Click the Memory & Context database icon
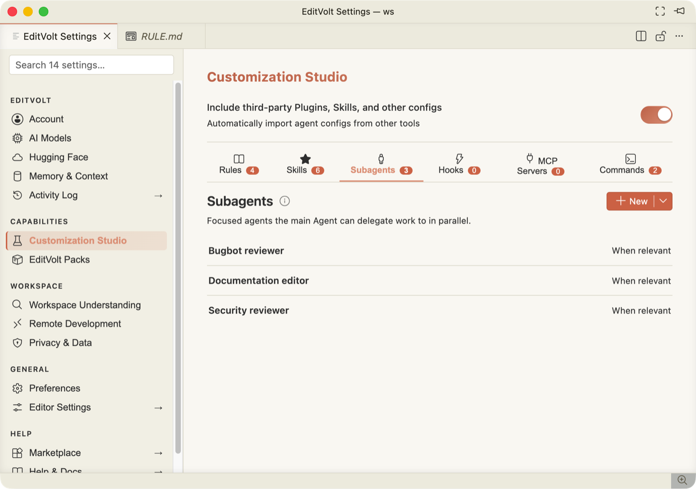 point(17,176)
